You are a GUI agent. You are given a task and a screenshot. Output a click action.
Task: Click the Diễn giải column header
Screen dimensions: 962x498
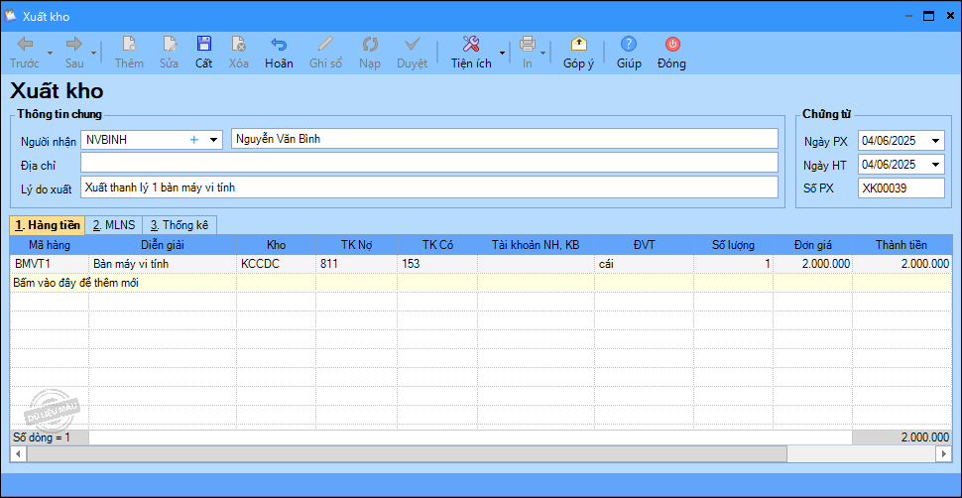pos(164,245)
